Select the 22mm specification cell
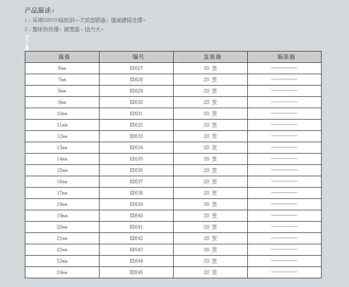Image resolution: width=349 pixels, height=287 pixels. (x=62, y=250)
